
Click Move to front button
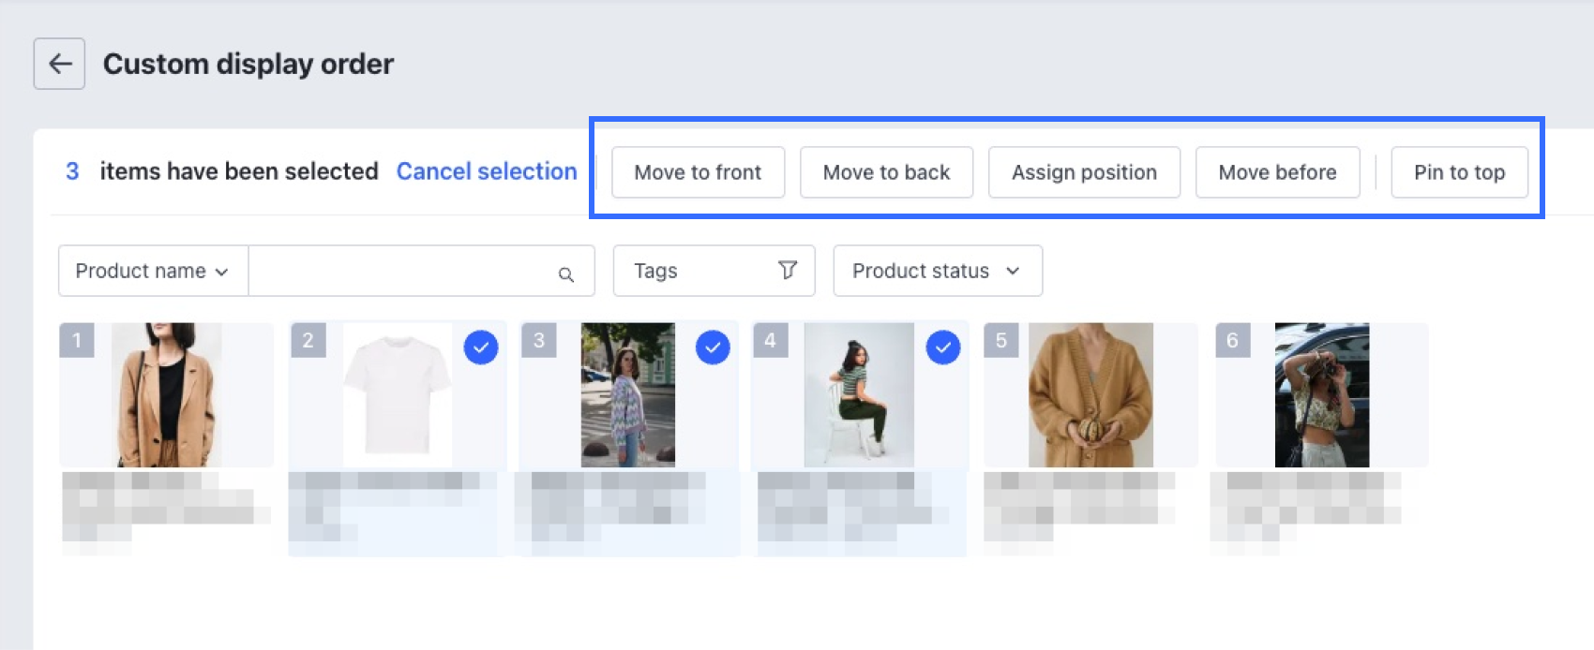(x=698, y=172)
